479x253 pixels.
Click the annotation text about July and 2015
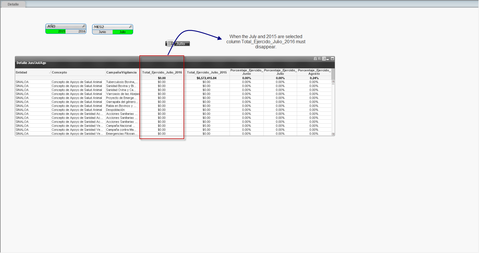point(266,42)
